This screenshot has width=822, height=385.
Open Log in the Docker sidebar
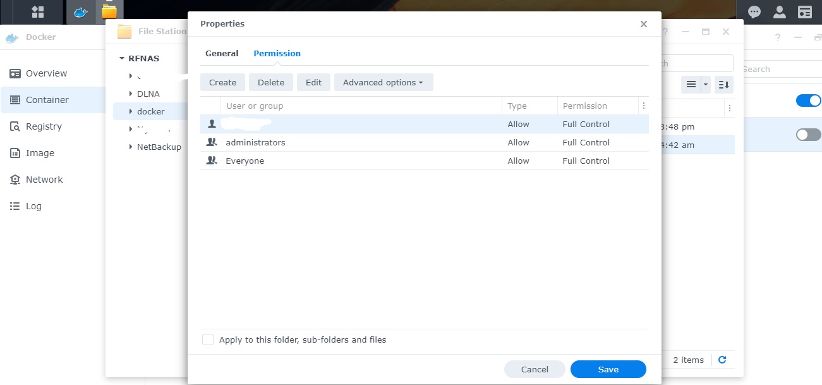[52, 206]
